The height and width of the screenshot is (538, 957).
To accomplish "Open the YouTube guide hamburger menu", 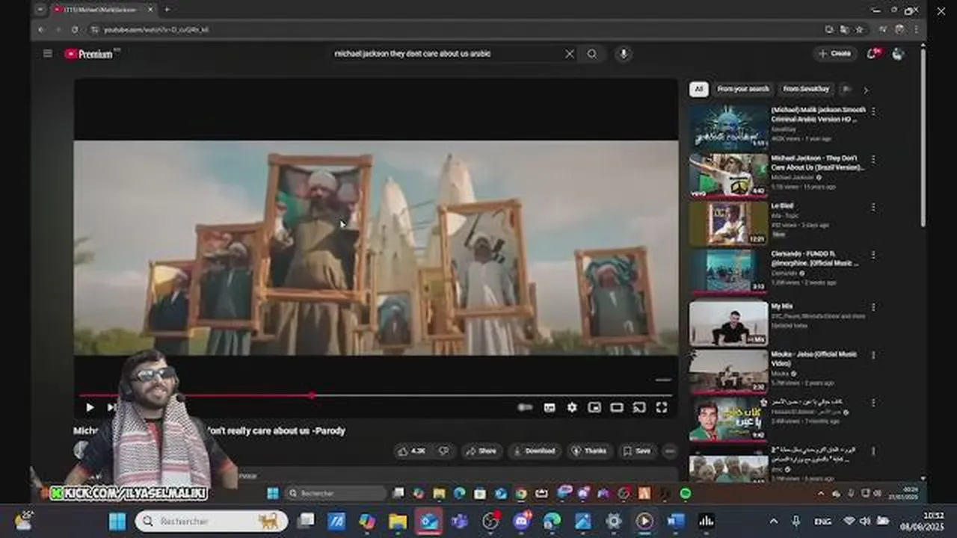I will click(x=48, y=54).
